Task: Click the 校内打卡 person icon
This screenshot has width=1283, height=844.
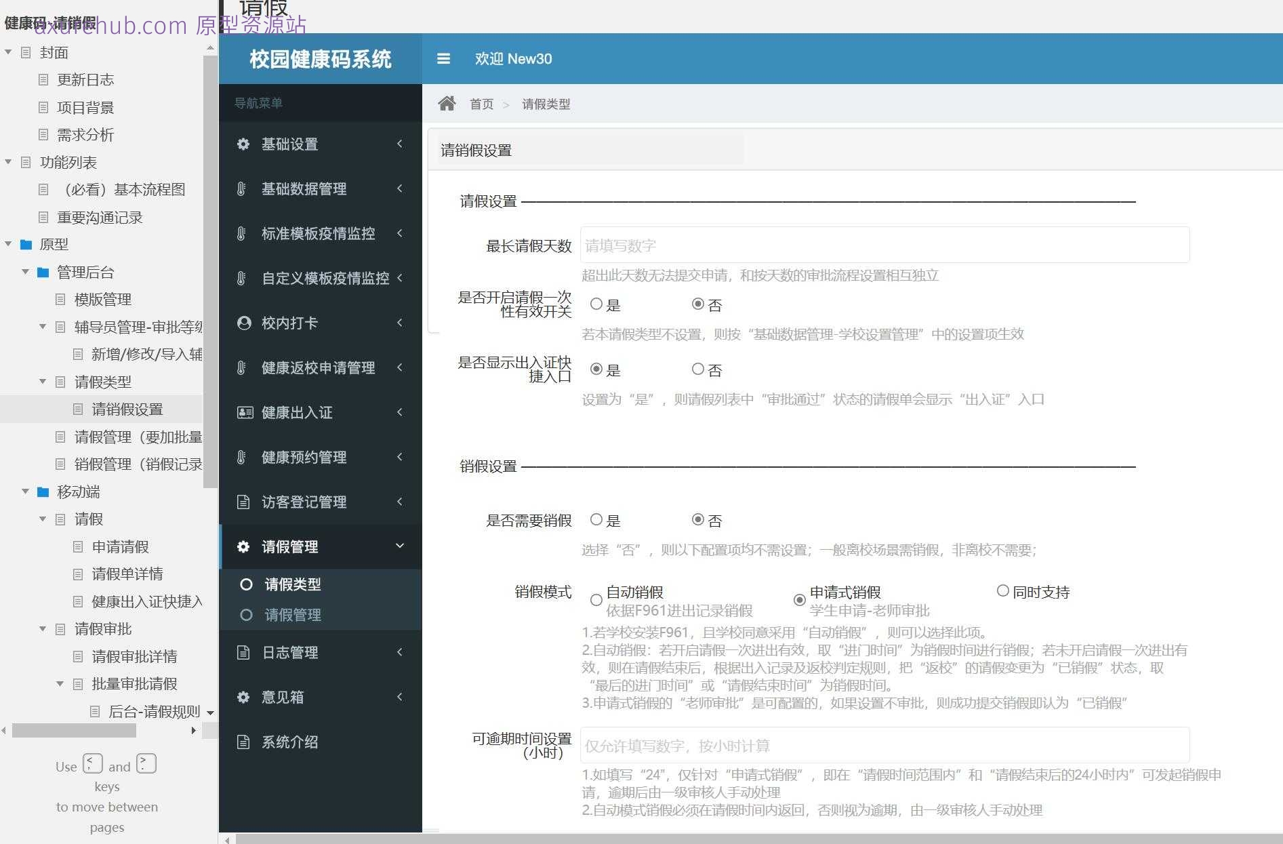Action: (x=243, y=323)
